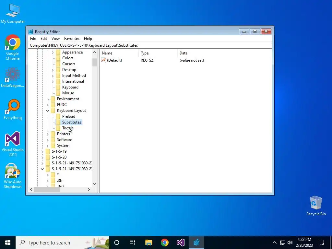Viewport: 332px width, 249px height.
Task: Select the Everything search desktop shortcut
Action: 13,110
